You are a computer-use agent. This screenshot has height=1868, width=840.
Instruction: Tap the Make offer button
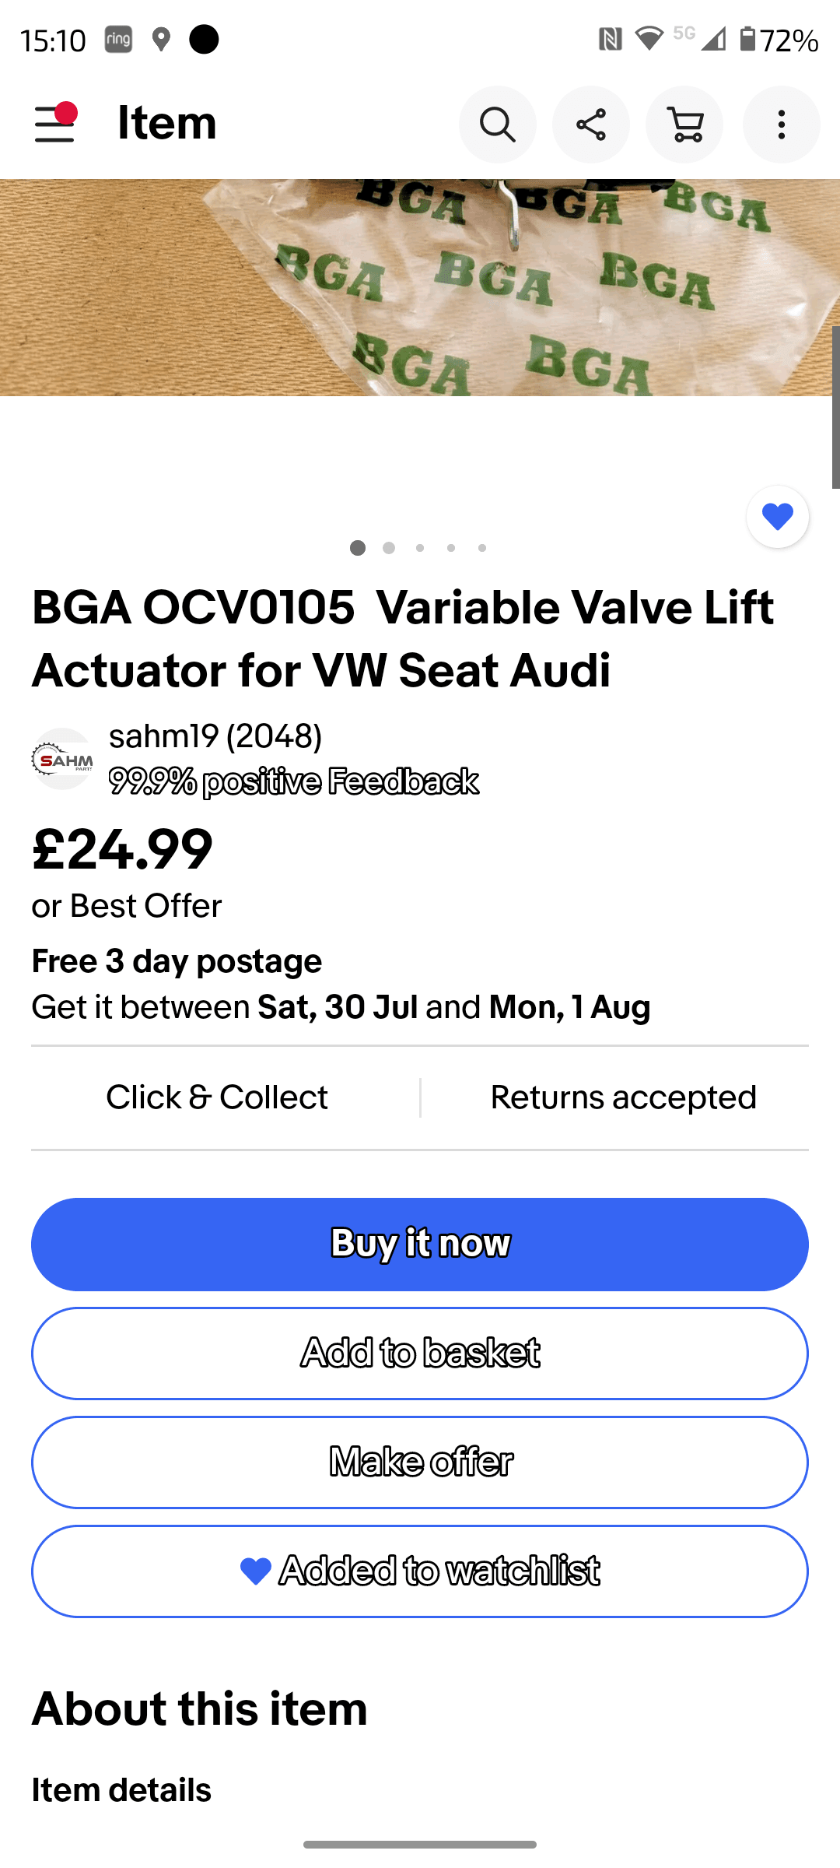pyautogui.click(x=420, y=1462)
